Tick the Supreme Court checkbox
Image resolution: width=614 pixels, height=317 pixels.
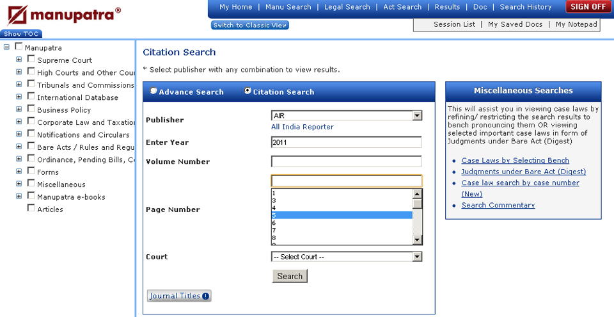(31, 60)
